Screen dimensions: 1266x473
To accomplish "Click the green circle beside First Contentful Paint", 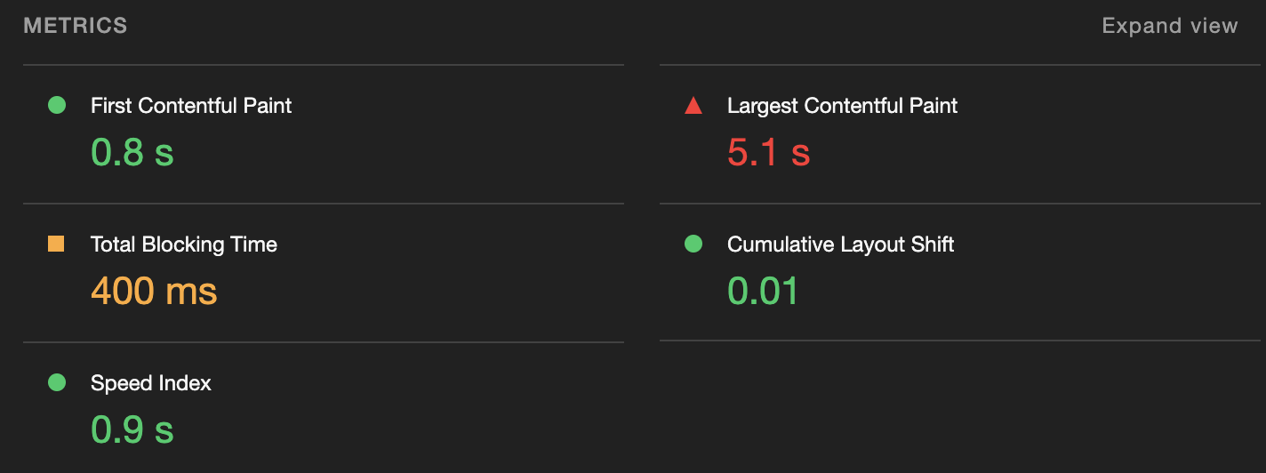I will 57,106.
